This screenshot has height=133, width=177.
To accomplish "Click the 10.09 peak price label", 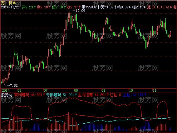I will 80,11.
